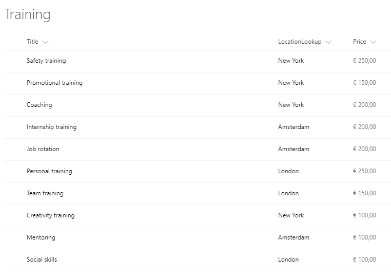
Task: Open the Internship training entry
Action: (x=52, y=127)
